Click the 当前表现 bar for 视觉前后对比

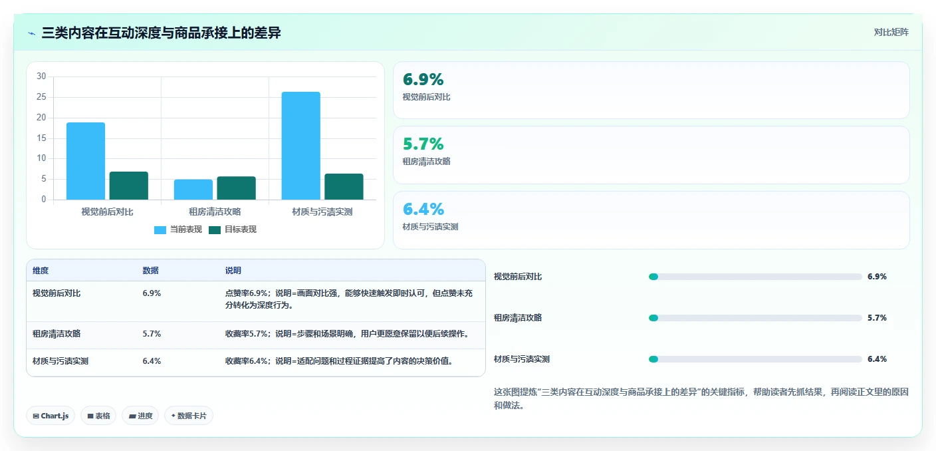[86, 161]
